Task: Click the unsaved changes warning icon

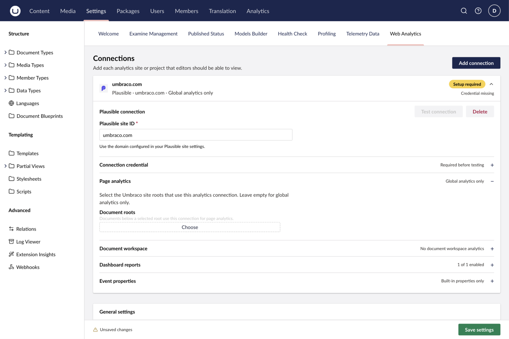Action: pyautogui.click(x=95, y=330)
